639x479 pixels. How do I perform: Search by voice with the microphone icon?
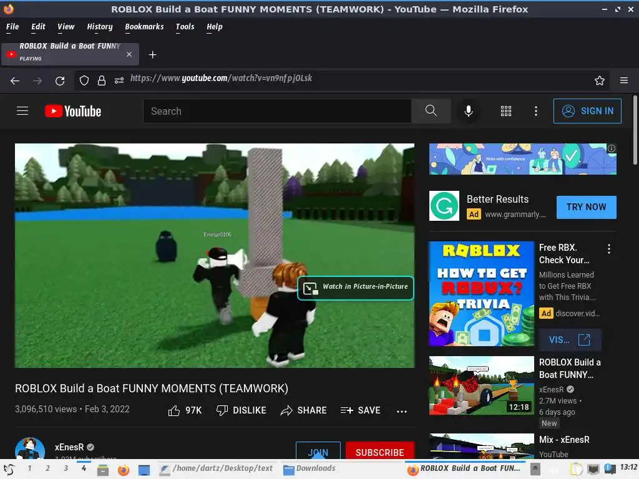tap(468, 111)
